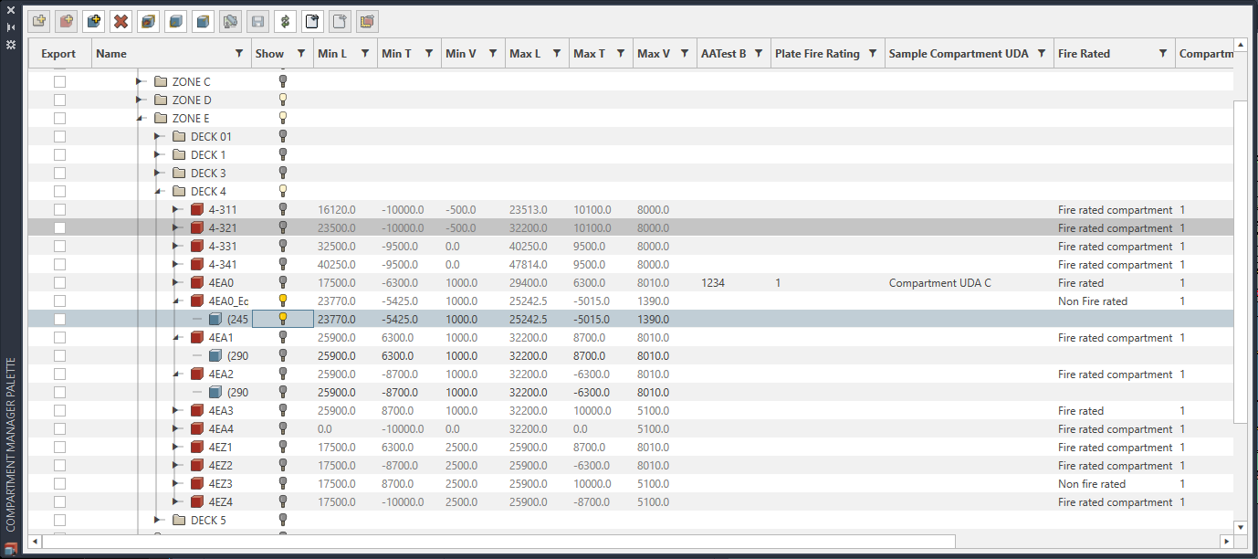Collapse the ZONE E tree node
1258x559 pixels.
pos(140,118)
